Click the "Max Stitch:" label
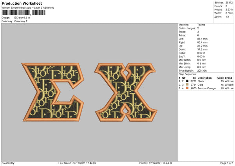235x166 pixels. 185,60
